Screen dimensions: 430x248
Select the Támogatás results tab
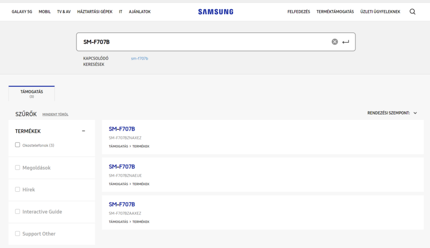(32, 93)
